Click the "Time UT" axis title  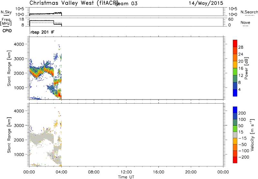[x=126, y=177]
